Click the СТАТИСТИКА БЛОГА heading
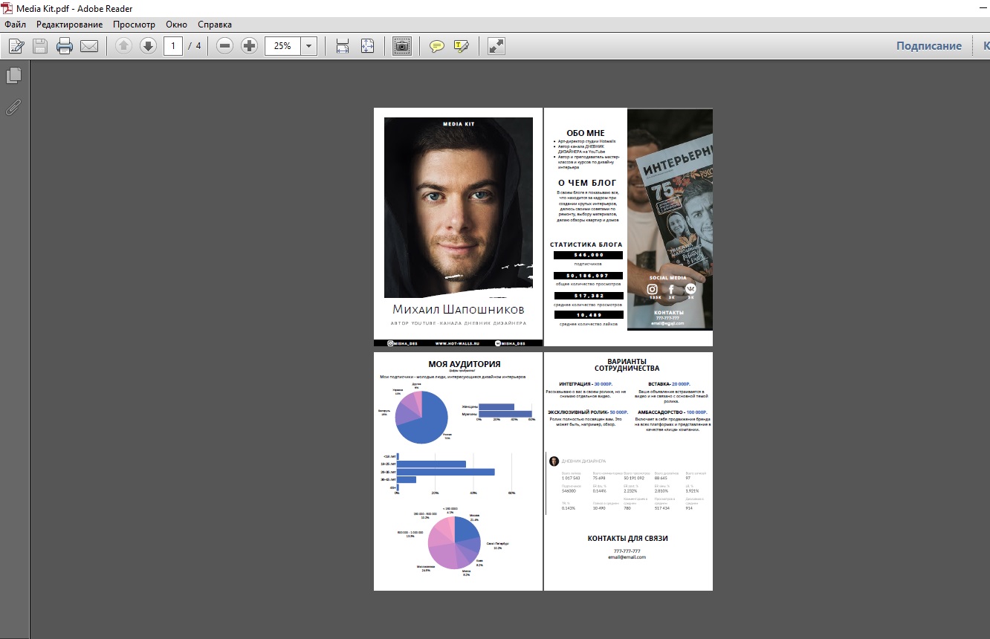The height and width of the screenshot is (639, 990). (x=586, y=244)
